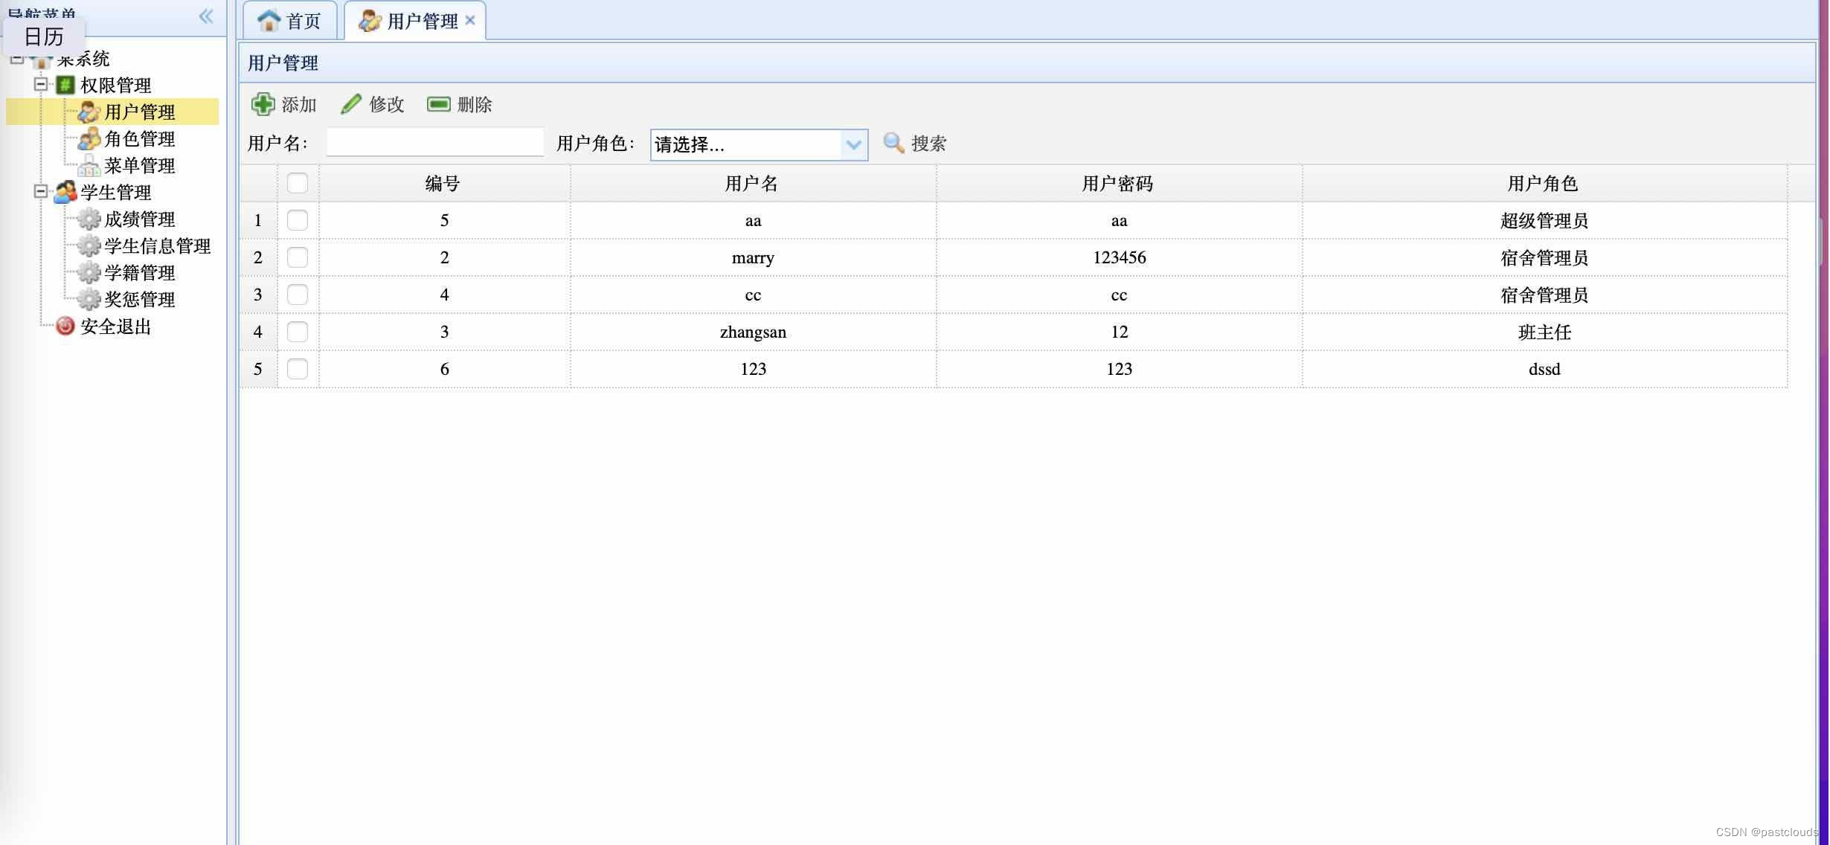Click the gear icon beside 奖惩管理
The width and height of the screenshot is (1830, 845).
[89, 299]
